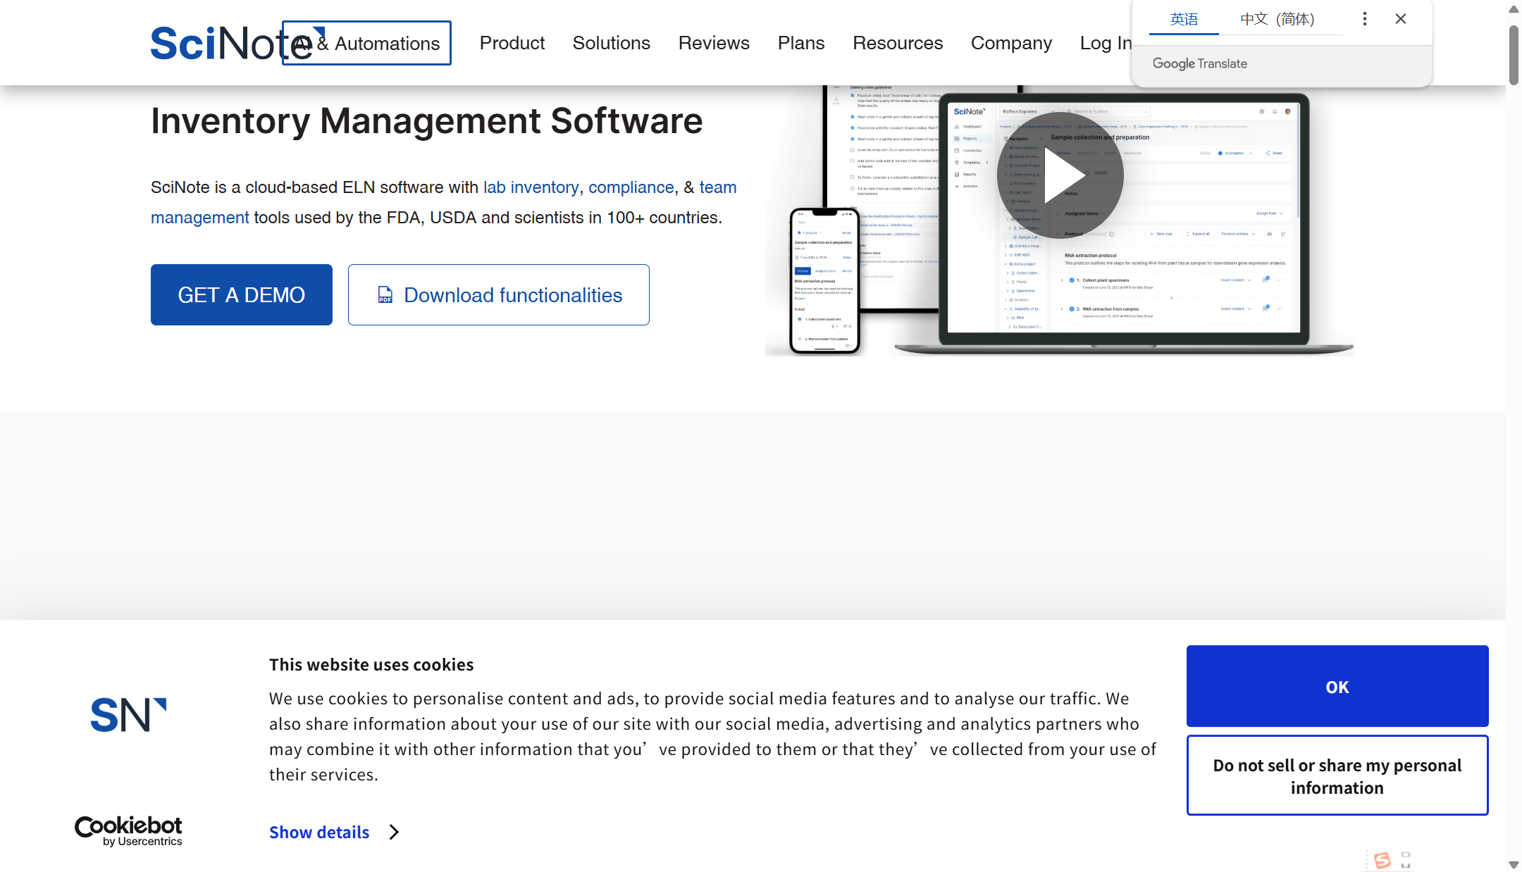This screenshot has width=1522, height=872.
Task: Follow the lab inventory link
Action: click(531, 187)
